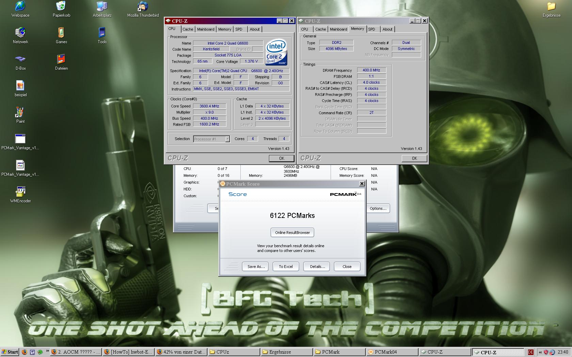Open the Papierkorb recycle bin icon
Screen dimensions: 572x357
61,9
